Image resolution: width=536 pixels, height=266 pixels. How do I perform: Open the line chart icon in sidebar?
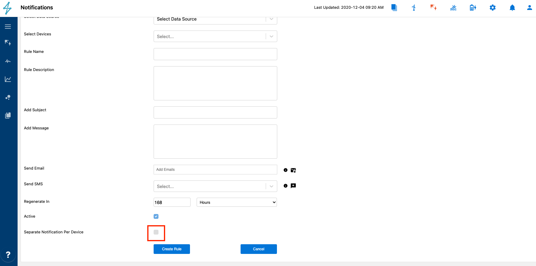coord(8,79)
